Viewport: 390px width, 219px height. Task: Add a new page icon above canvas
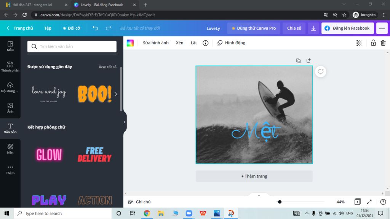click(308, 60)
